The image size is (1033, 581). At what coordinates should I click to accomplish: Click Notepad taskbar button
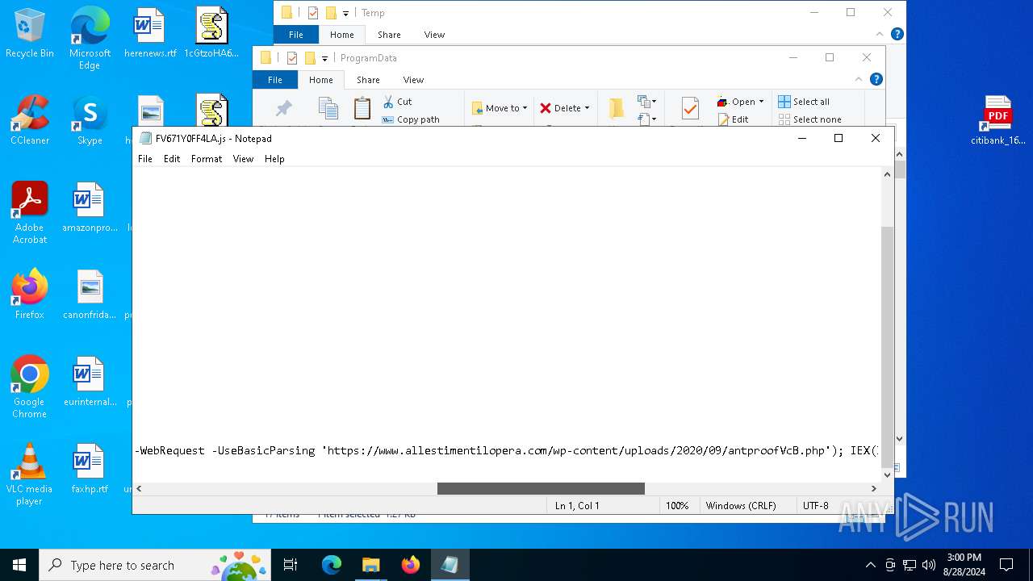point(450,565)
